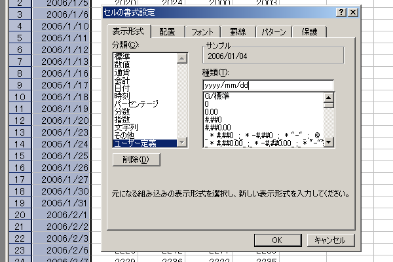Click cell containing 2006/2/6
The height and width of the screenshot is (262, 393).
(61, 250)
